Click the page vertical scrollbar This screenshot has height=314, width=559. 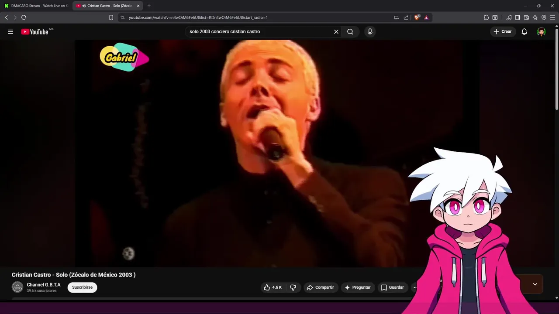[556, 70]
